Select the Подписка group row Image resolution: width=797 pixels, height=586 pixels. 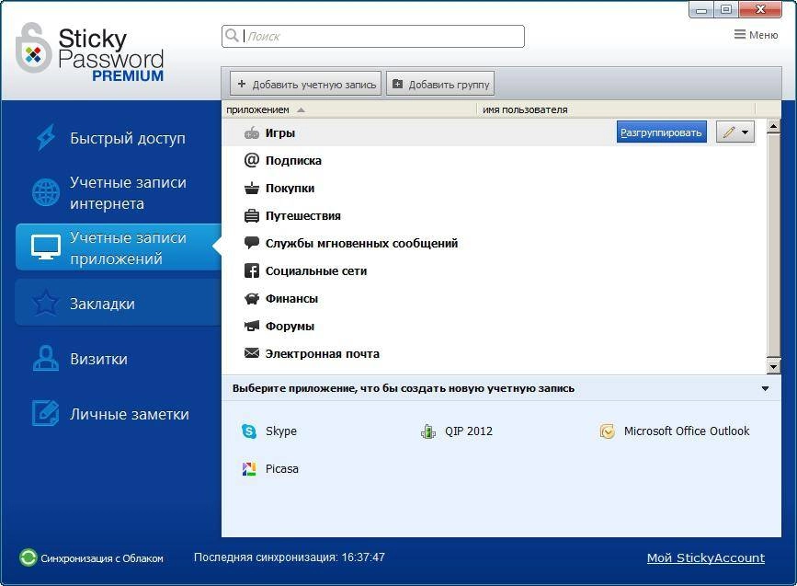click(x=489, y=160)
